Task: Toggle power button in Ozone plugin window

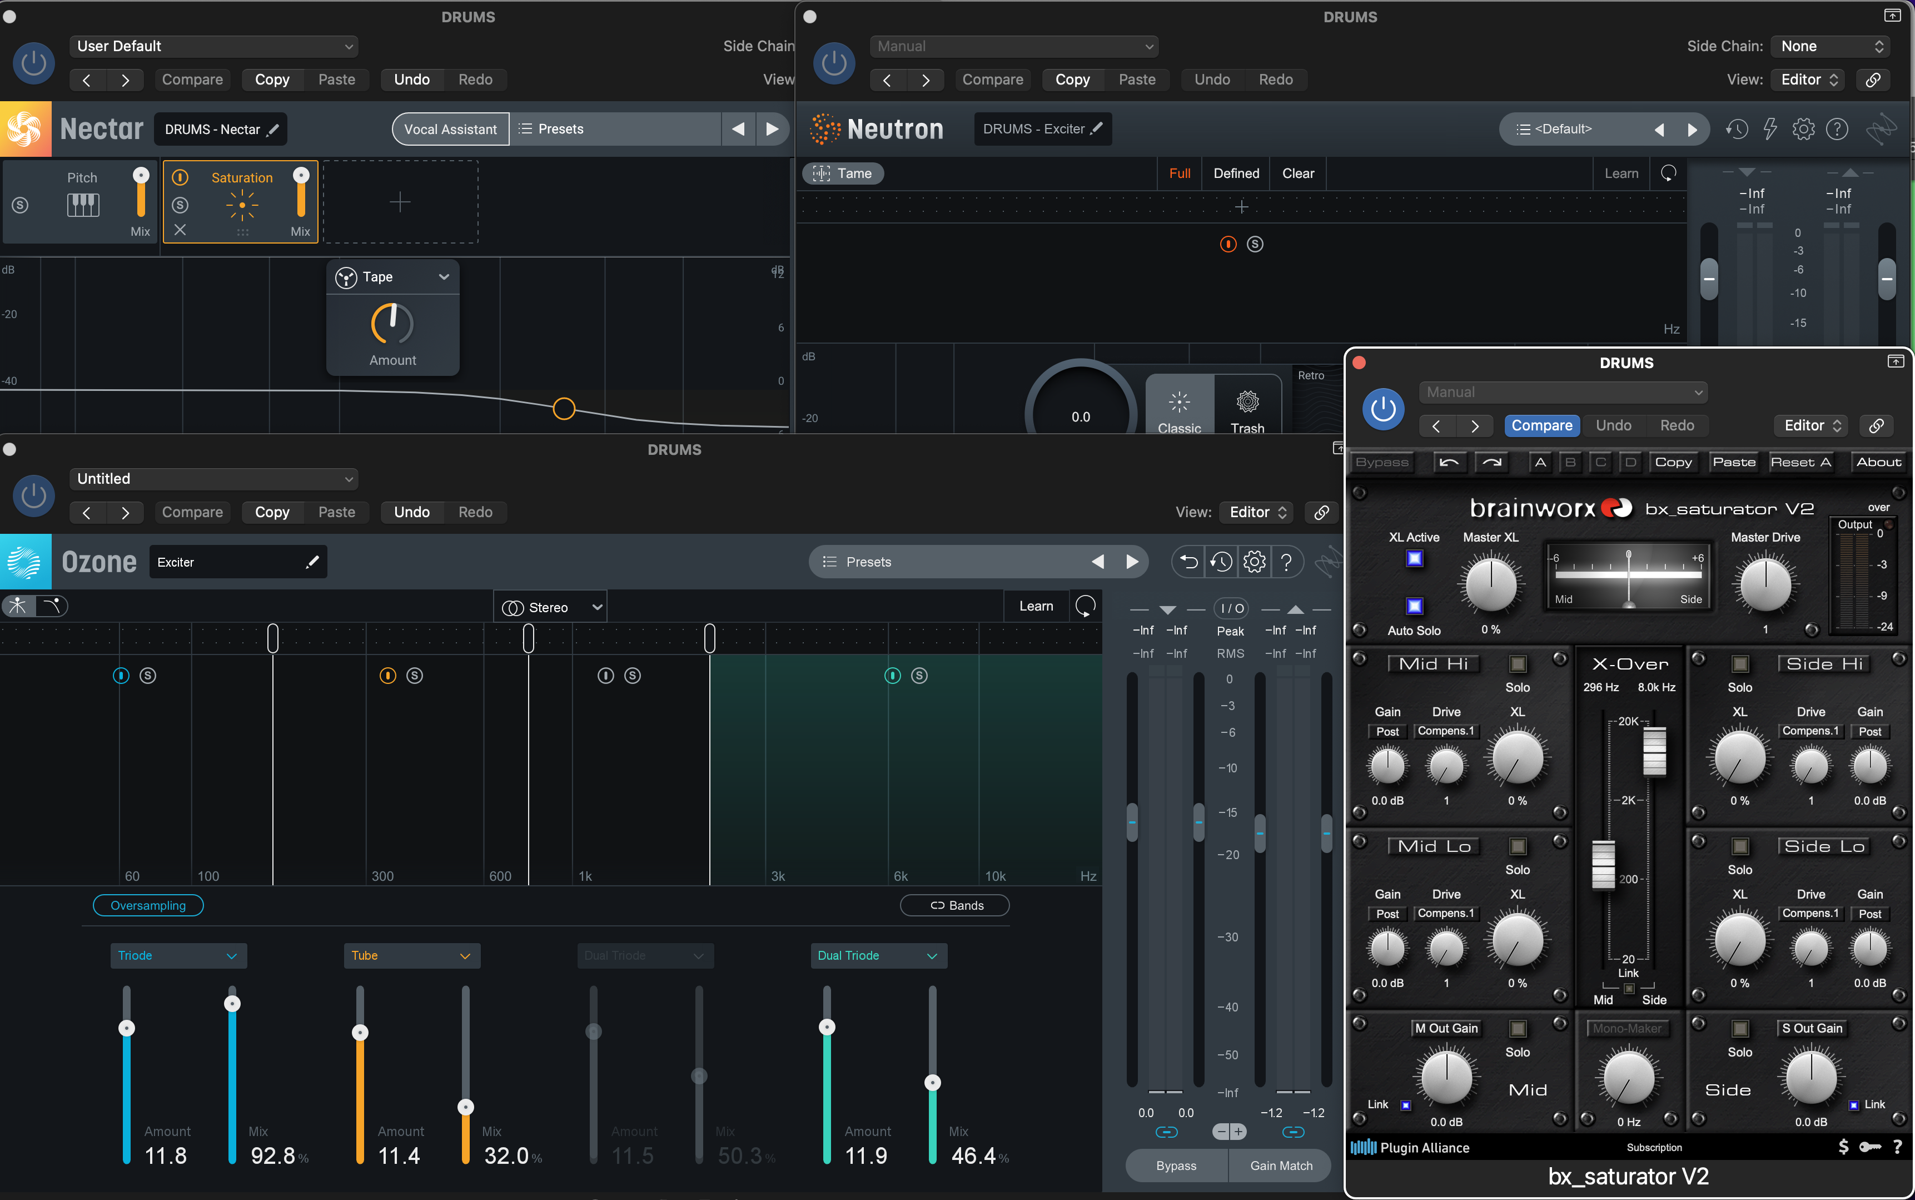Action: click(33, 495)
